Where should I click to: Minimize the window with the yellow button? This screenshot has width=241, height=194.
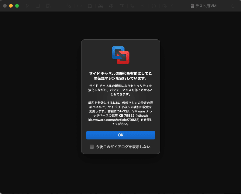[x=11, y=6]
